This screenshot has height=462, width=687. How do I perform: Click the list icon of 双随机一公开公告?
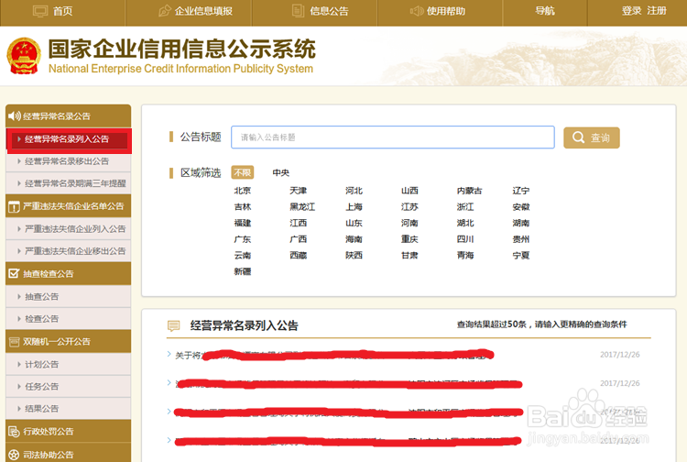(x=14, y=342)
